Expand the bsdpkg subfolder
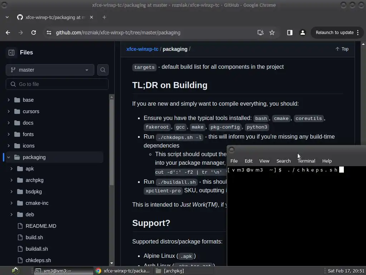Viewport: 366px width, 275px height. (x=11, y=192)
